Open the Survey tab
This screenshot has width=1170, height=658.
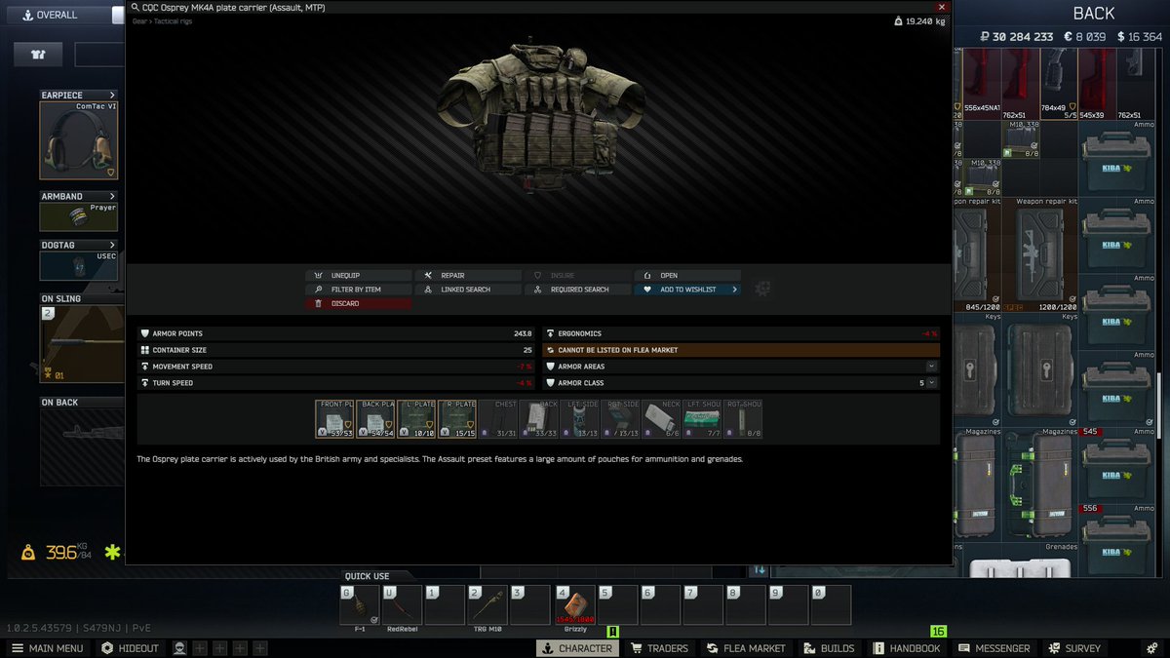pyautogui.click(x=1074, y=648)
